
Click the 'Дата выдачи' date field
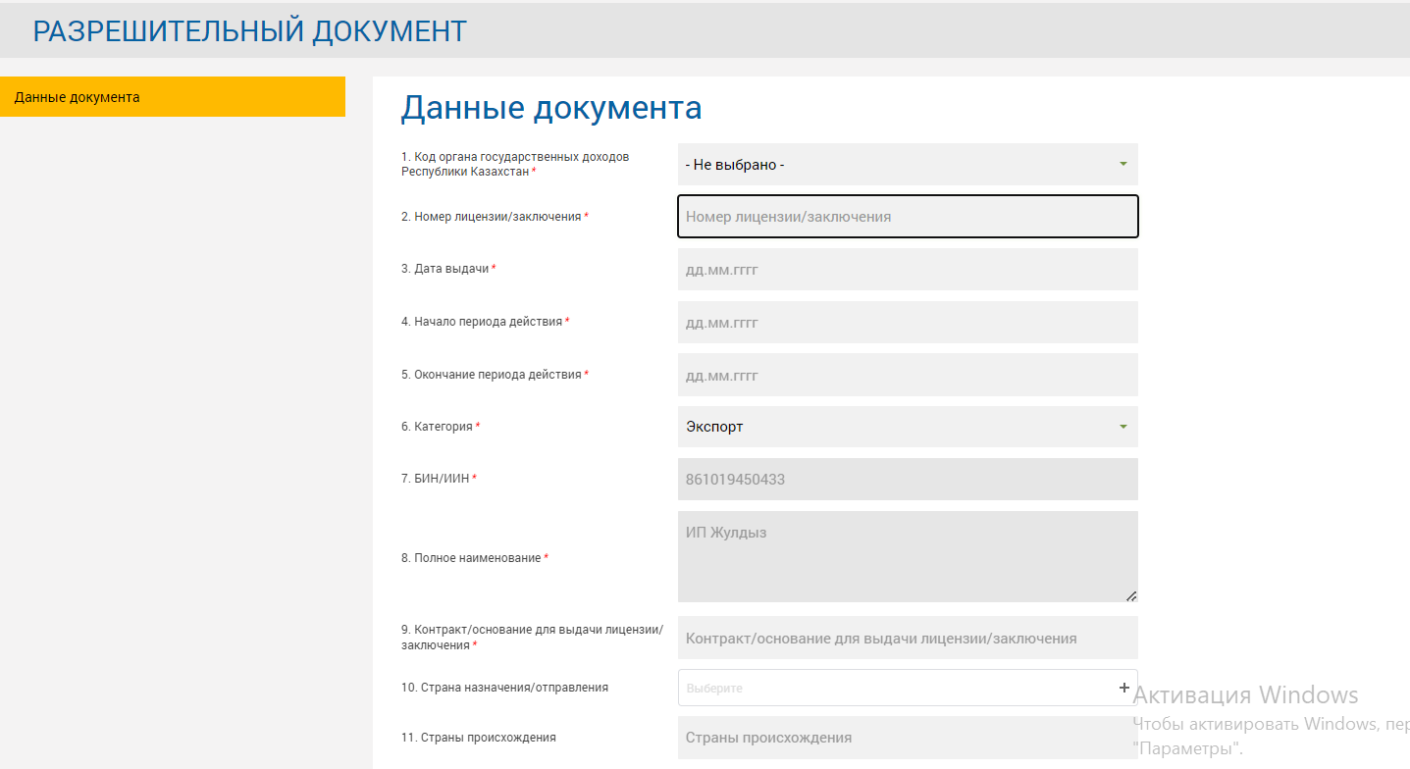pyautogui.click(x=907, y=270)
